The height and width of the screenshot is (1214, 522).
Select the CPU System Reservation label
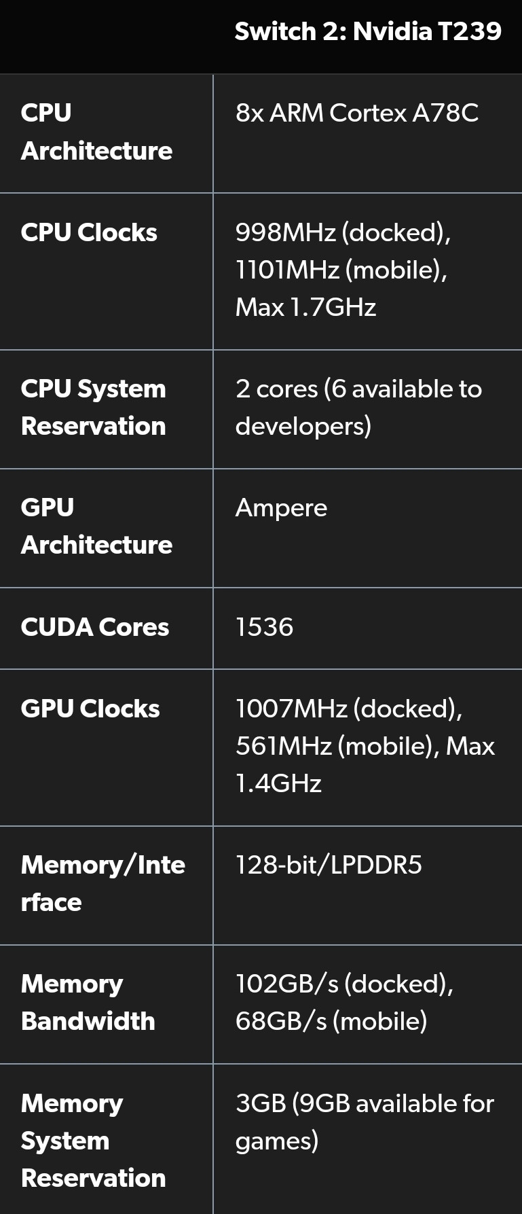[94, 408]
